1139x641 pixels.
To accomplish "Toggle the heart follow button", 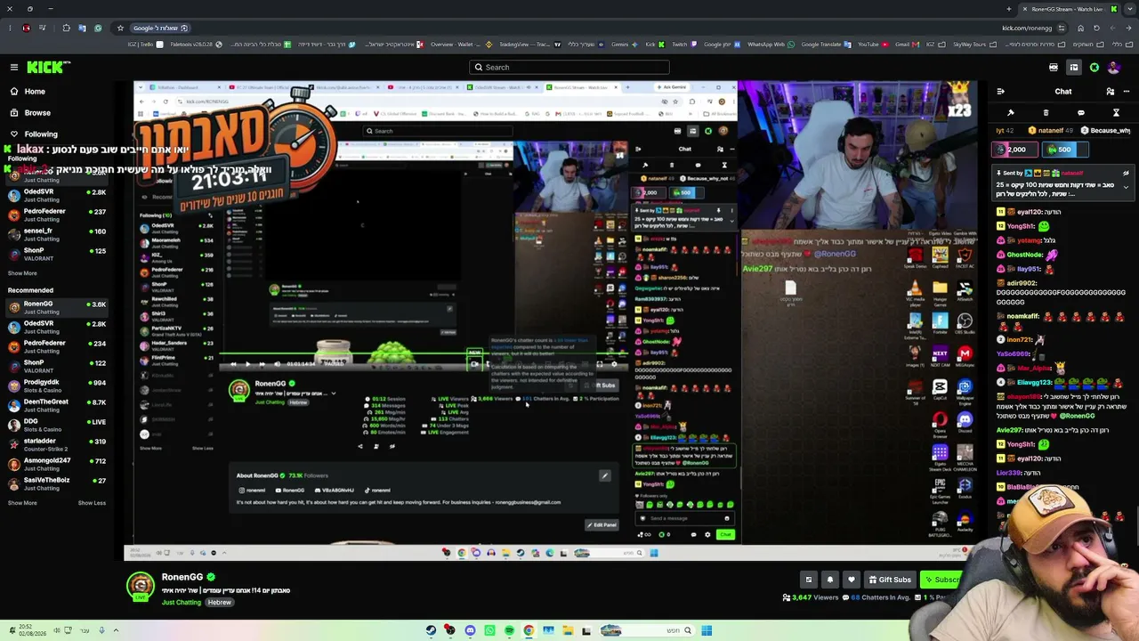I will 852,580.
